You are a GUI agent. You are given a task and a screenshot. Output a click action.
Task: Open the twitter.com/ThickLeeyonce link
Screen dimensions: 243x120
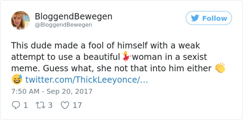pos(86,80)
